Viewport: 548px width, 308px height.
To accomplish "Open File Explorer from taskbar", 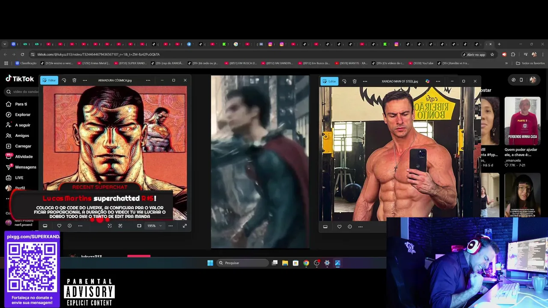I will click(x=285, y=263).
